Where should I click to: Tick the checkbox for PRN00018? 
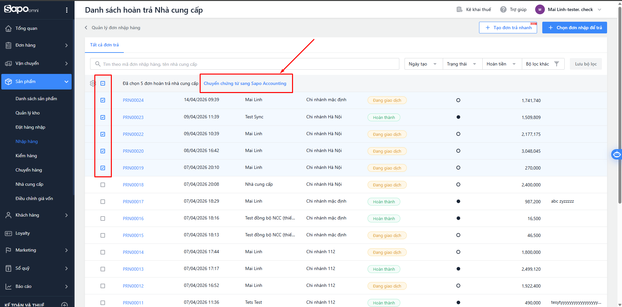pos(103,185)
